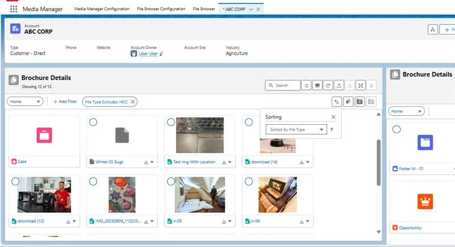Click the Search input field

(x=283, y=85)
